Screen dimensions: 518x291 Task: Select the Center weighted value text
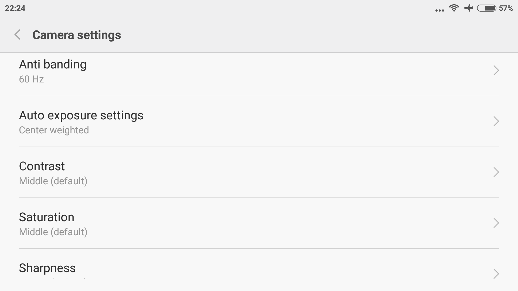click(54, 130)
